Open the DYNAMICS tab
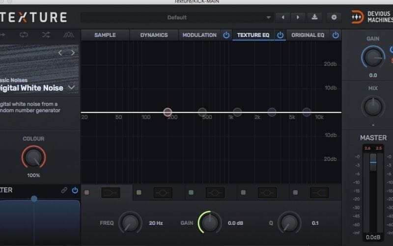Screen dimensions: 393x246 pos(154,35)
